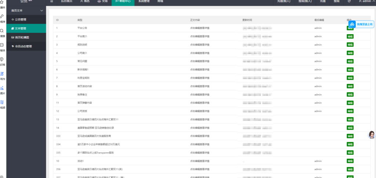This screenshot has height=178, width=376.
Task: Open 公告管理 in the sidebar
Action: pyautogui.click(x=21, y=19)
